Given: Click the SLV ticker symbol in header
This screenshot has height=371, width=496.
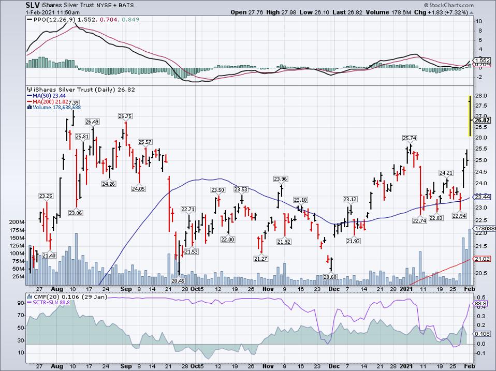Looking at the screenshot, I should coord(33,5).
